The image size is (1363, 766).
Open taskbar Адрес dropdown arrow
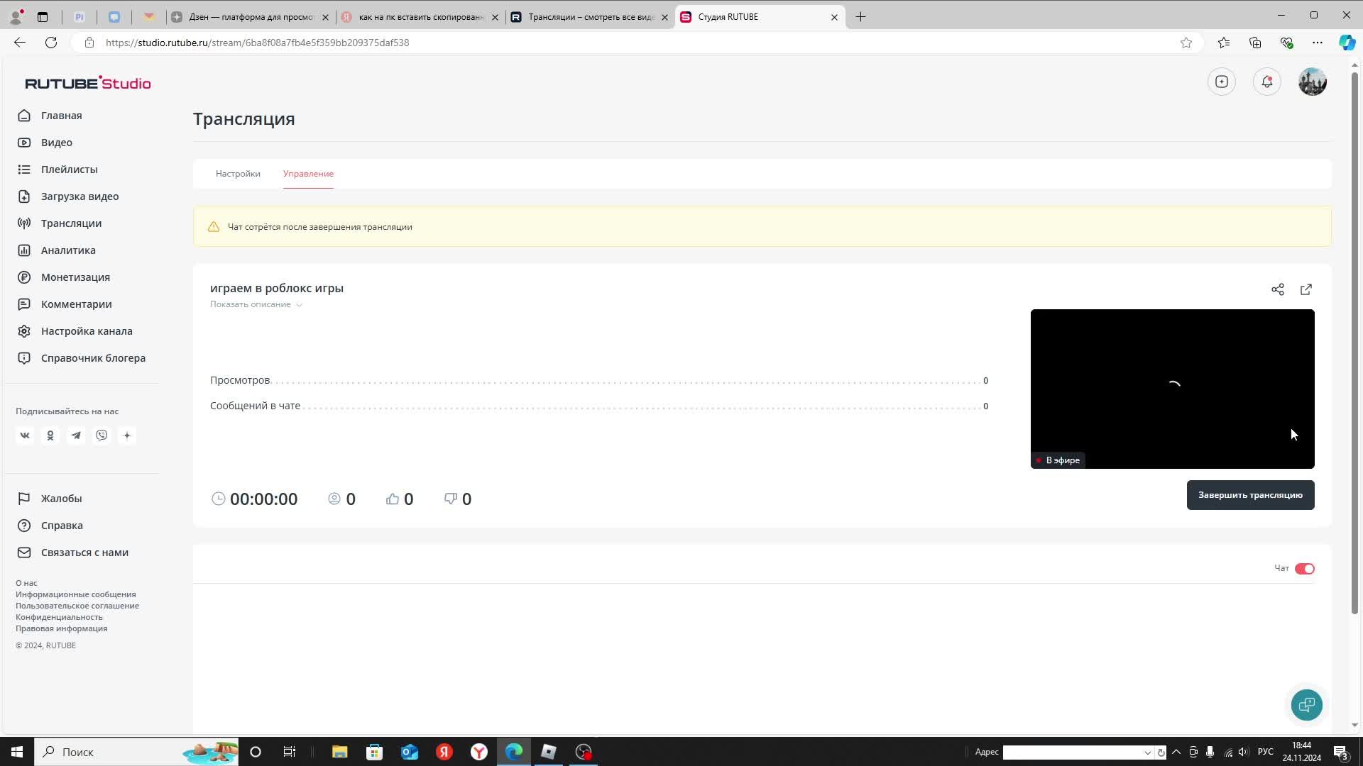(1147, 753)
